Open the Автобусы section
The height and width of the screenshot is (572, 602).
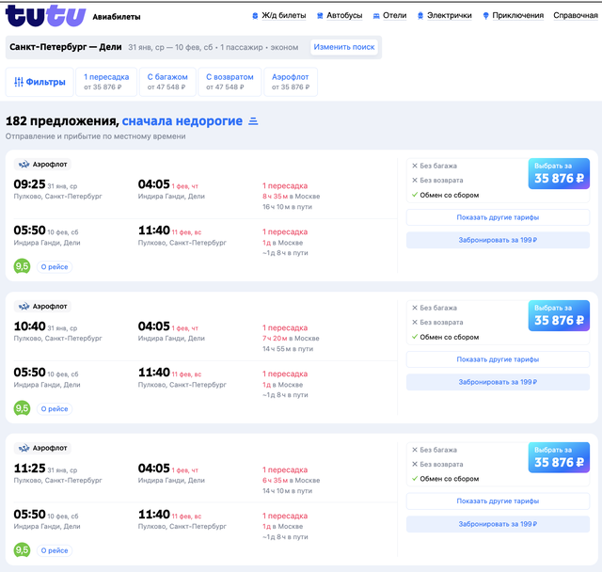(344, 15)
